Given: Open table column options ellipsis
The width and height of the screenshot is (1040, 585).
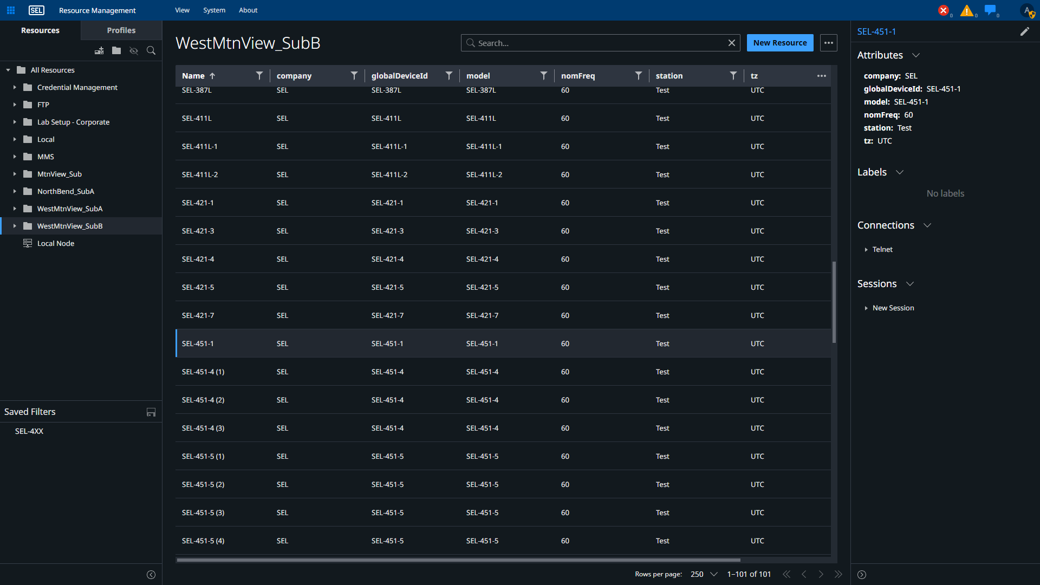Looking at the screenshot, I should coord(822,76).
